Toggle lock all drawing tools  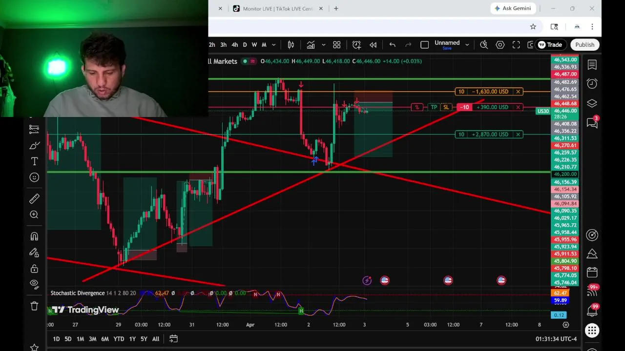(x=34, y=269)
